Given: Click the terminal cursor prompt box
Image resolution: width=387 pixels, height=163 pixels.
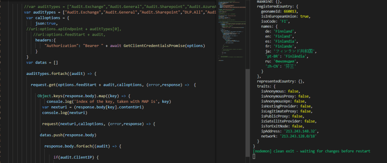Looking at the screenshot, I should click(x=254, y=156).
